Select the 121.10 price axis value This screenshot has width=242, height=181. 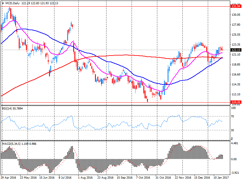[x=236, y=55]
